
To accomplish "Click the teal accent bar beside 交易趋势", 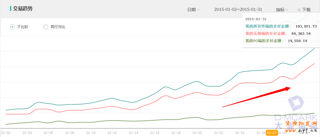I will click(11, 9).
